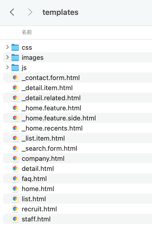Click the css folder icon
152x232 pixels.
[x=15, y=47]
